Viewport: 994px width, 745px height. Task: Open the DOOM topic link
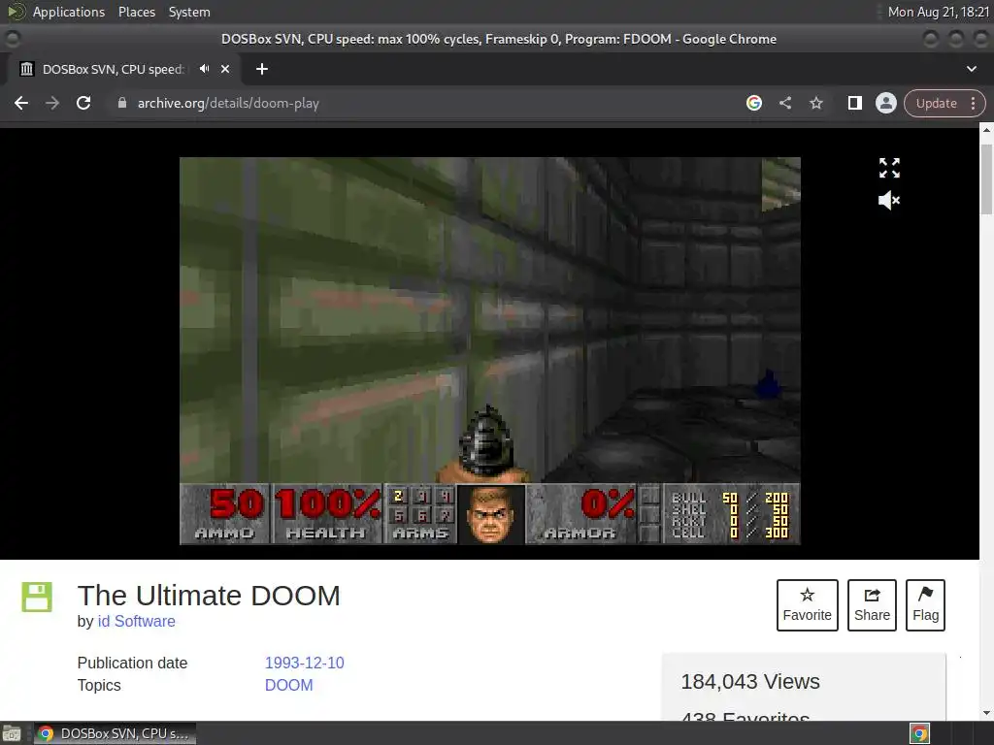[x=288, y=685]
